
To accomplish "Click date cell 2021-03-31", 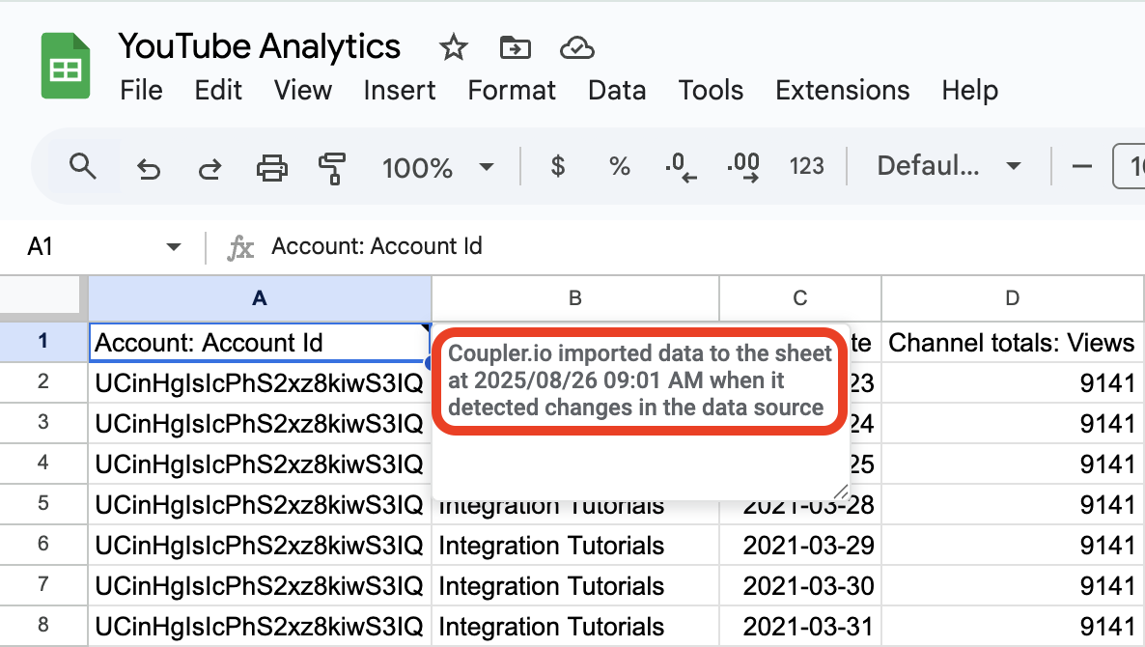I will click(x=800, y=627).
